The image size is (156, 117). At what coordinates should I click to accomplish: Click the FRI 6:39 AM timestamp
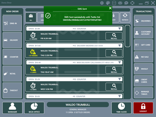coord(46,38)
